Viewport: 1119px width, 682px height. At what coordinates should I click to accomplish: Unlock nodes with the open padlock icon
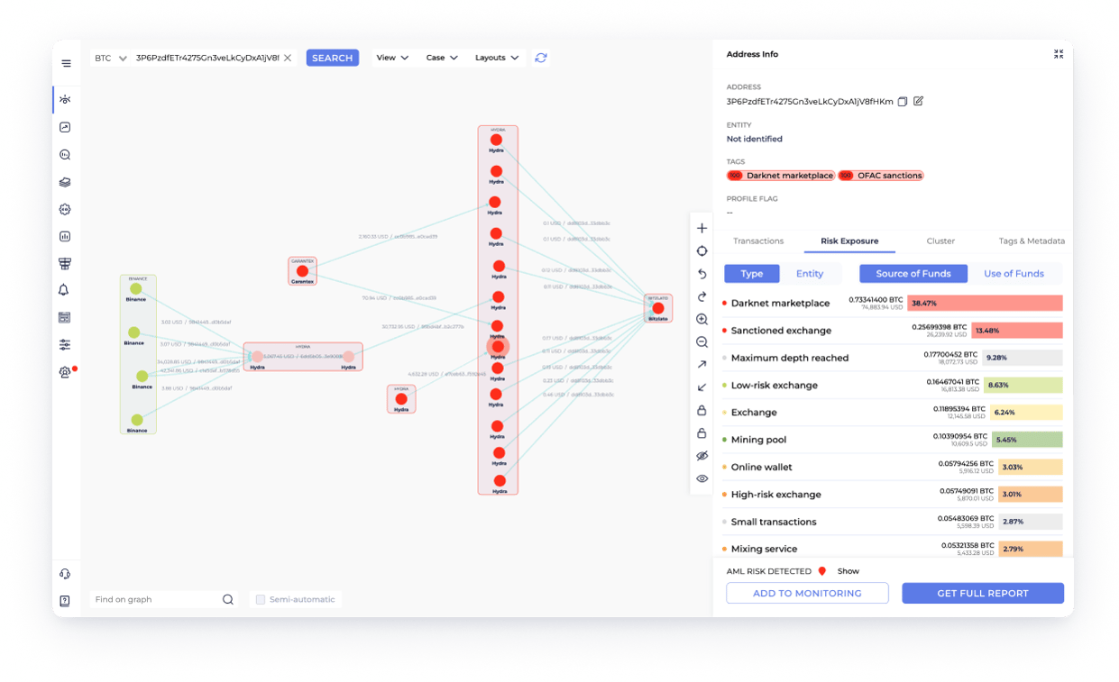pos(702,433)
